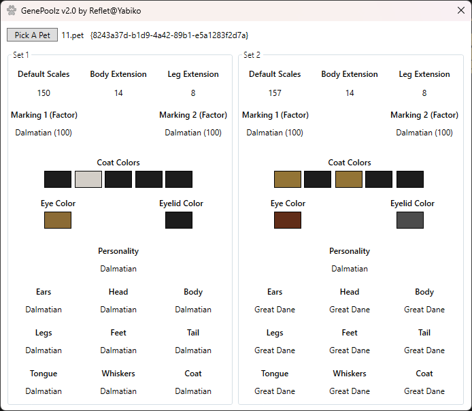The image size is (472, 411).
Task: Click Set 1 fifth coat color swatch
Action: pos(179,179)
